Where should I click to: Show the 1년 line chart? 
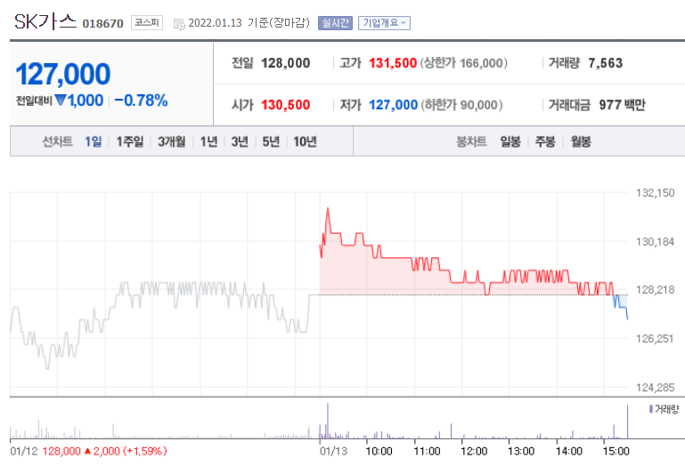[208, 141]
